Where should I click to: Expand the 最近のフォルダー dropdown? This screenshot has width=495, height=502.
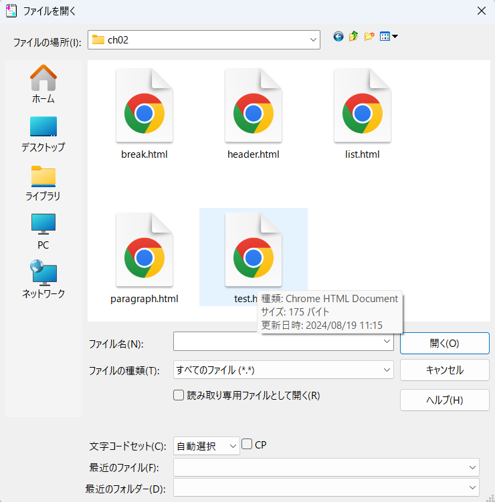[473, 488]
